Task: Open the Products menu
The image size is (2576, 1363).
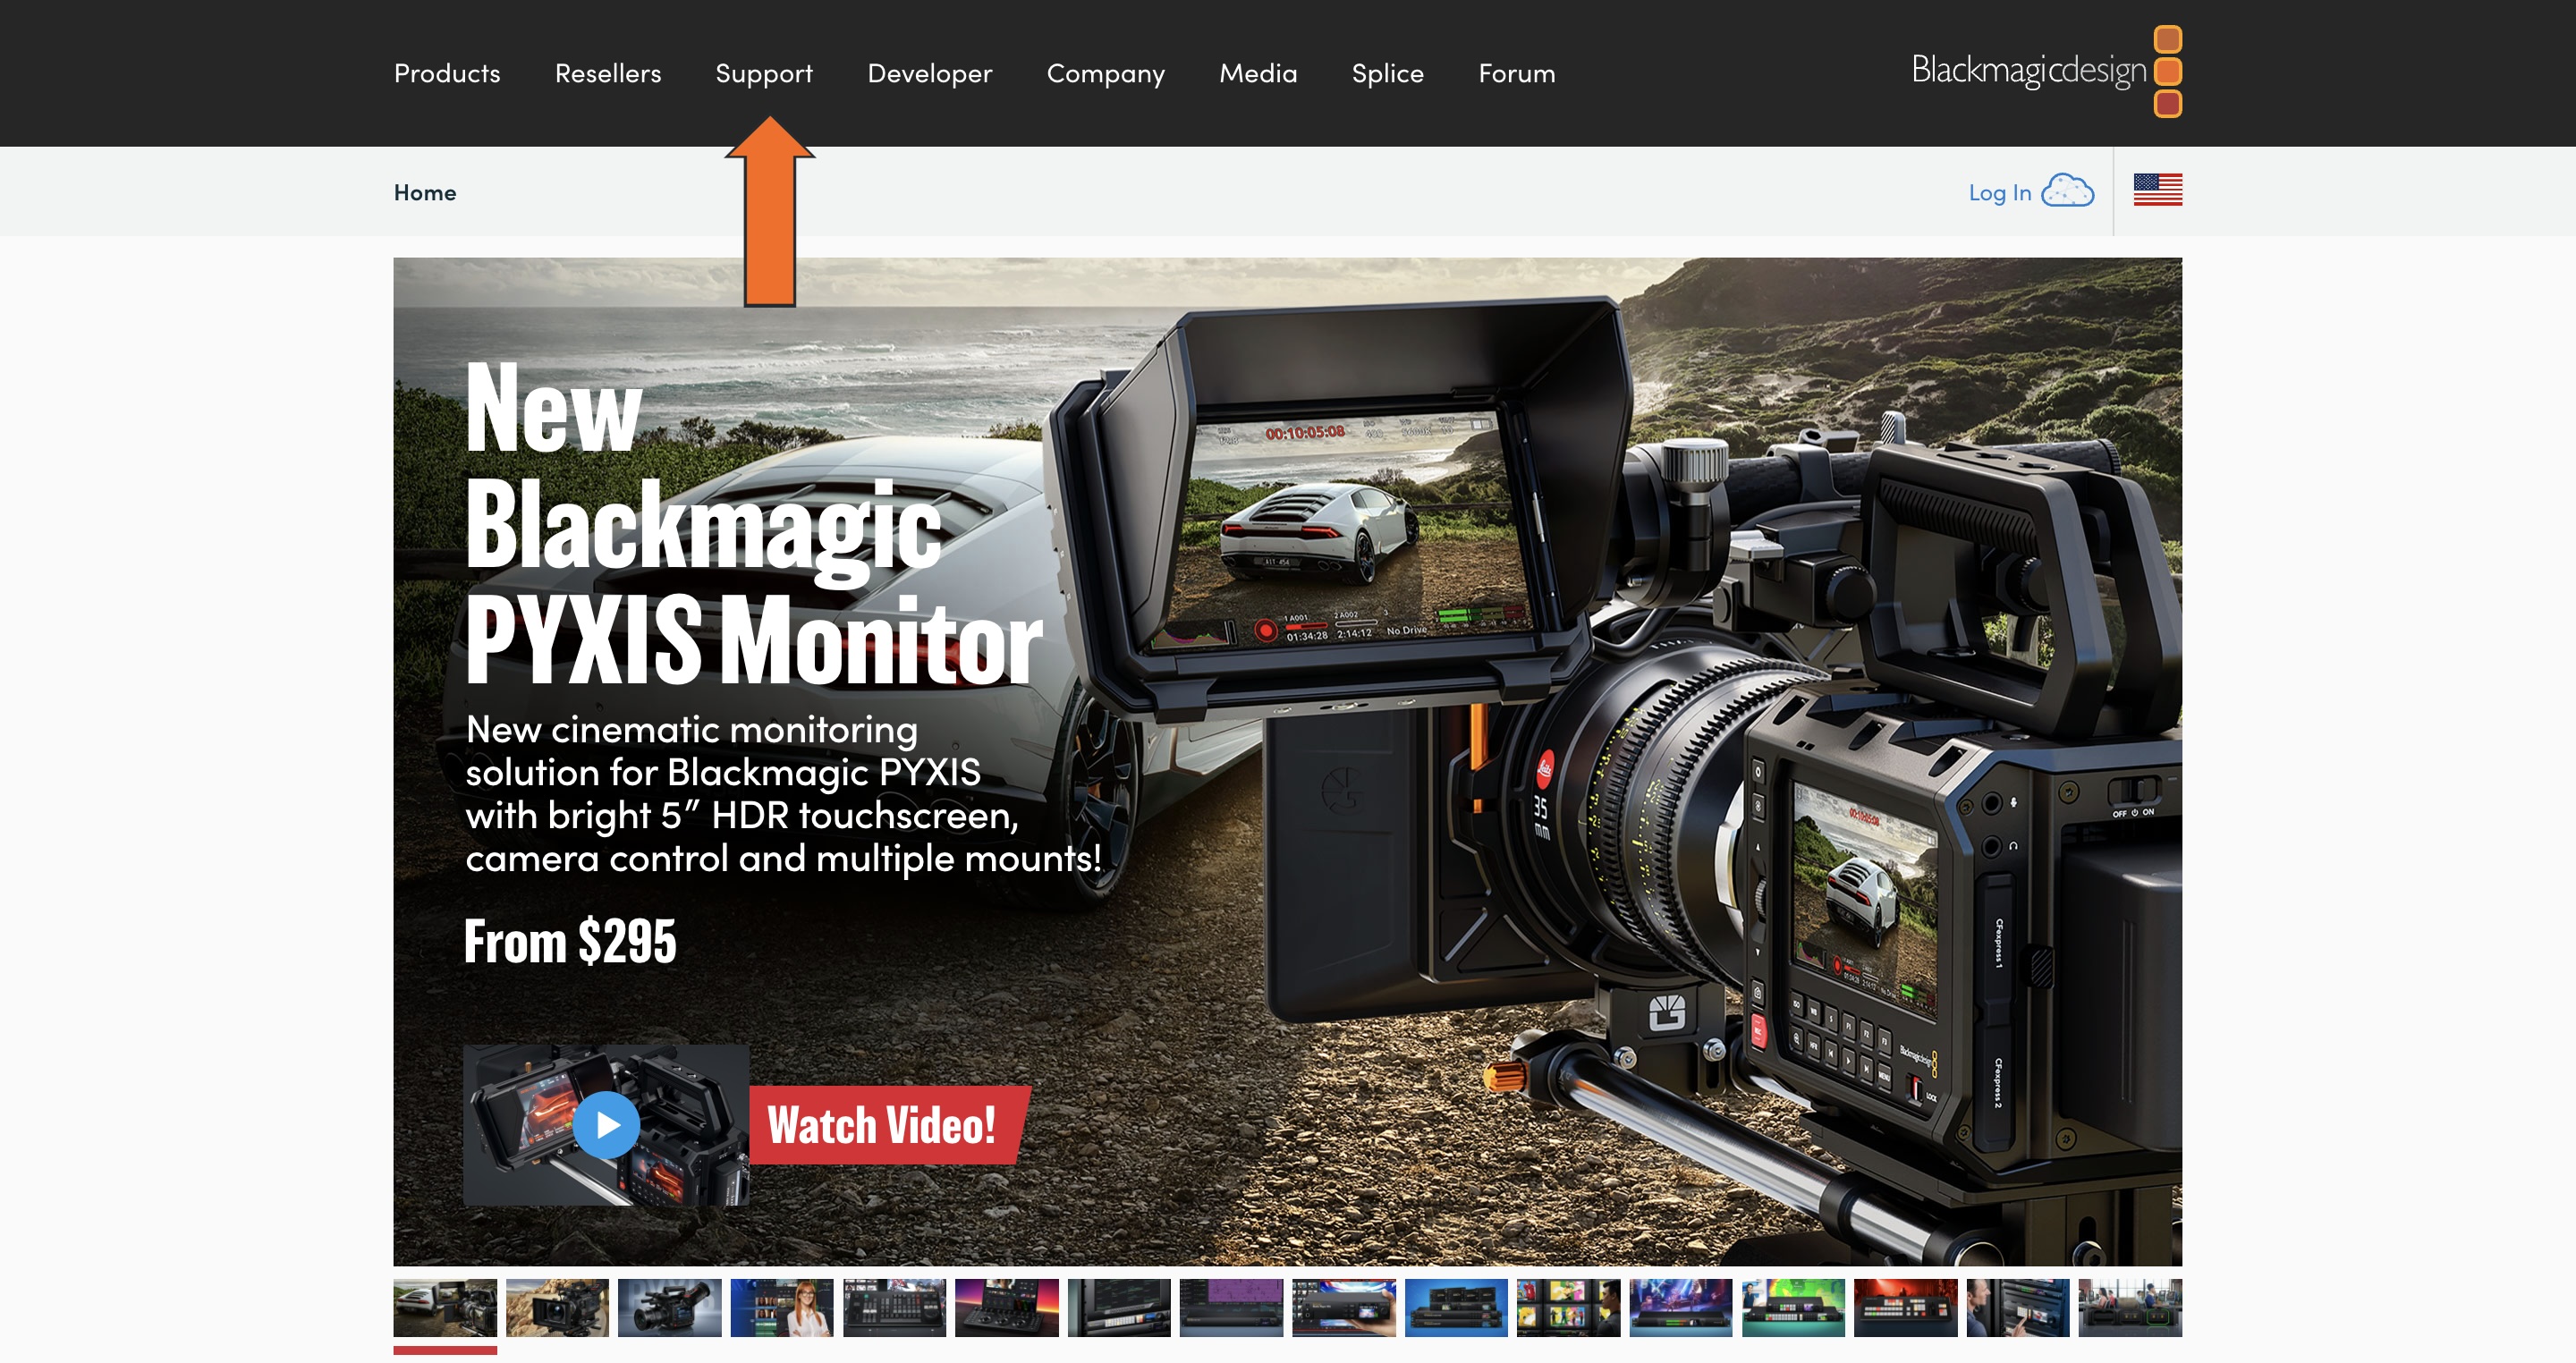Action: pyautogui.click(x=447, y=73)
